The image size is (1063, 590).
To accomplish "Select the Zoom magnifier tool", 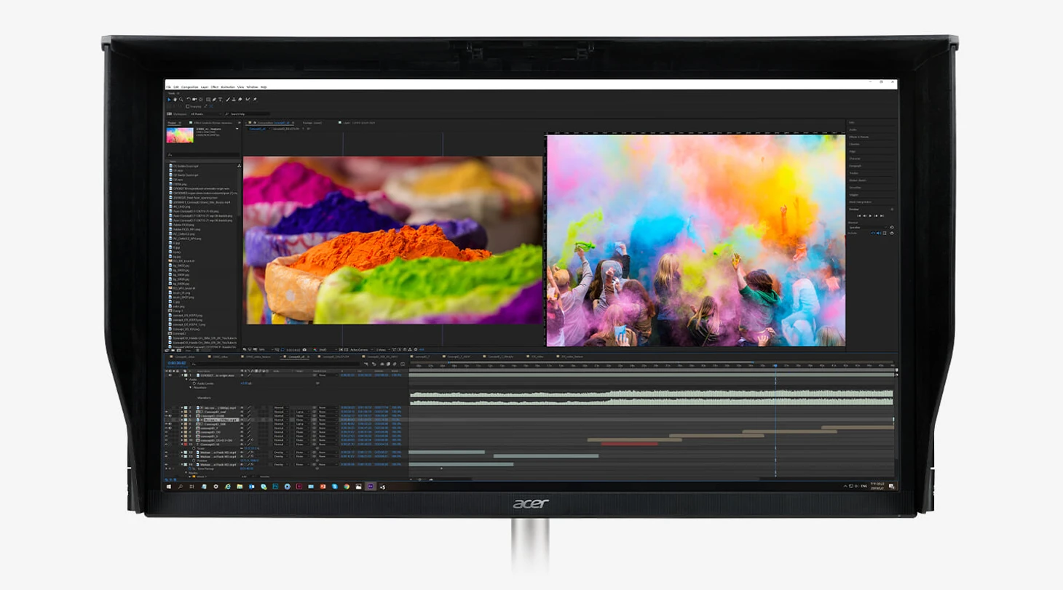I will [181, 100].
